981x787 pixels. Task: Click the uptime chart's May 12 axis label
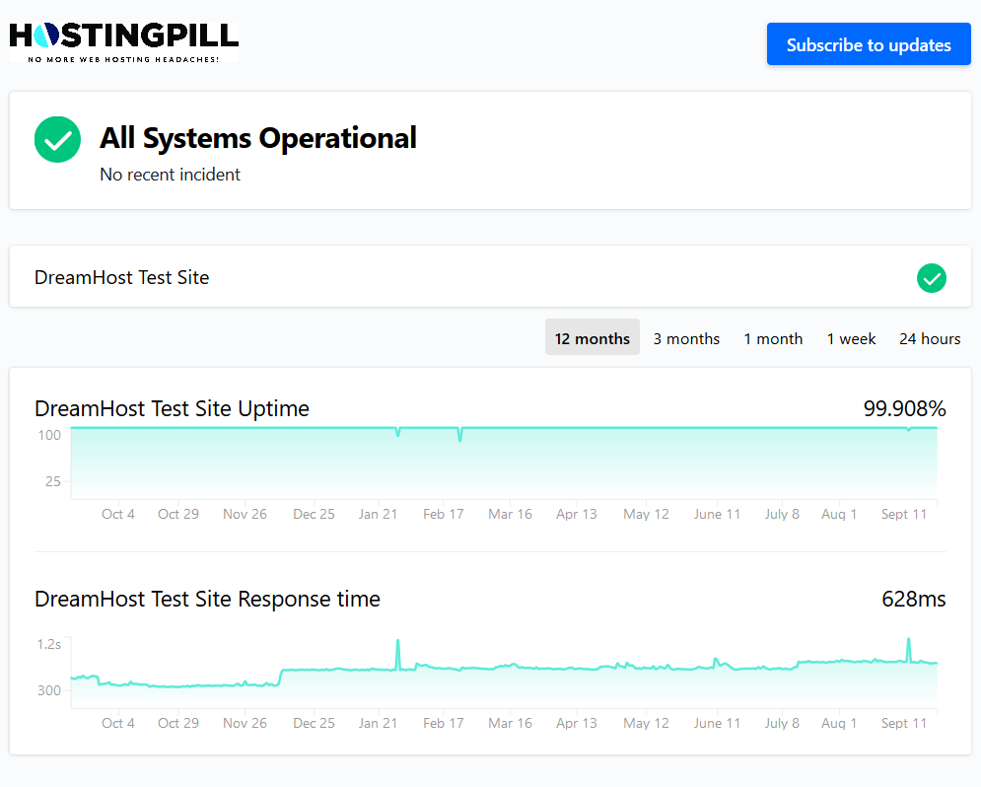point(646,514)
